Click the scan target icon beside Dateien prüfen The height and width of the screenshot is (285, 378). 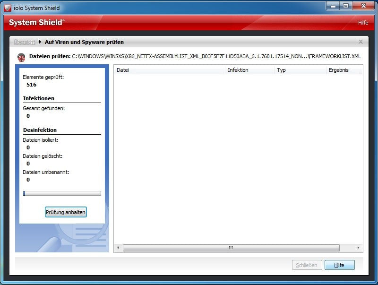(21, 57)
